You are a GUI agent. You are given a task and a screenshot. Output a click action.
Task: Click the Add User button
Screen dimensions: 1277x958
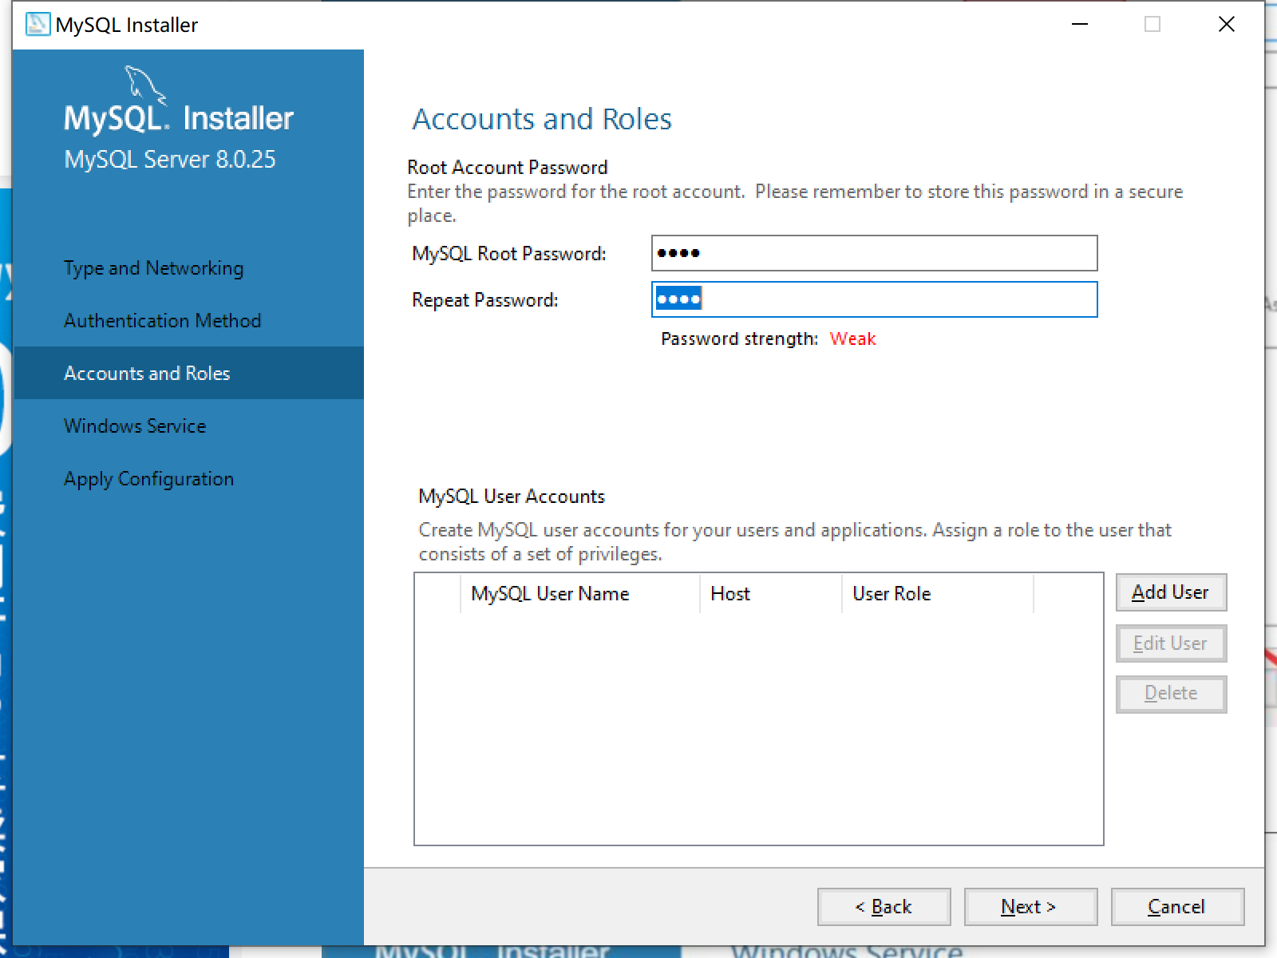[1171, 592]
